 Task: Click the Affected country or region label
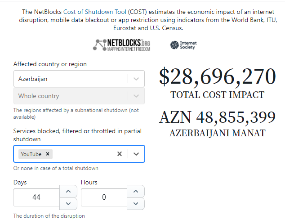(x=50, y=64)
